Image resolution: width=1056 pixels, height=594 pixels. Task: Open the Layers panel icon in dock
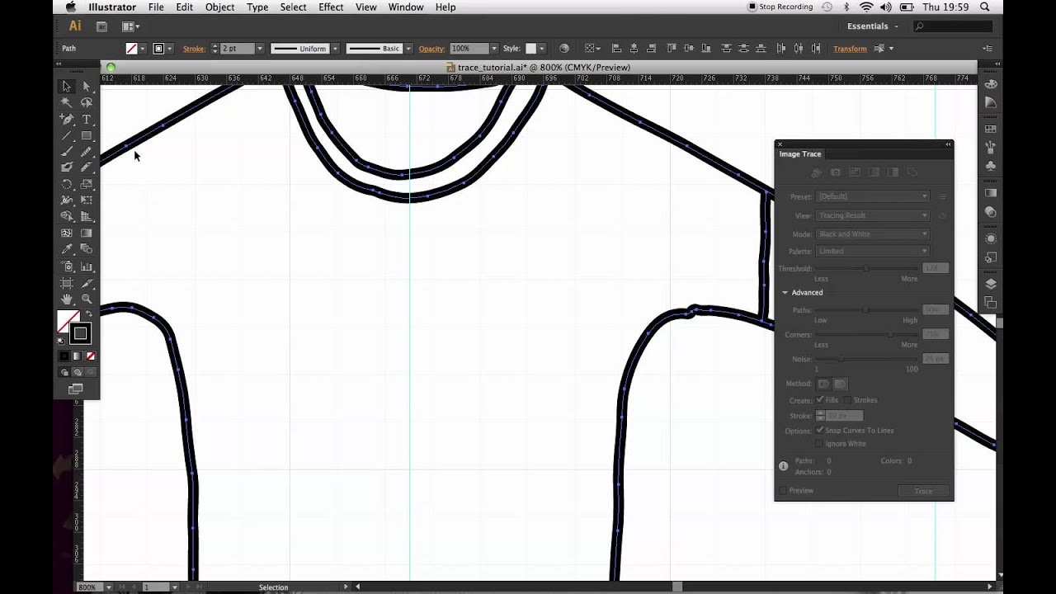(x=991, y=284)
